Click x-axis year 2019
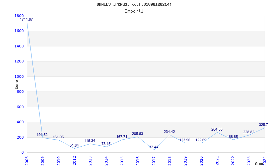Viewport: 268px width, 167px height. point(186,161)
